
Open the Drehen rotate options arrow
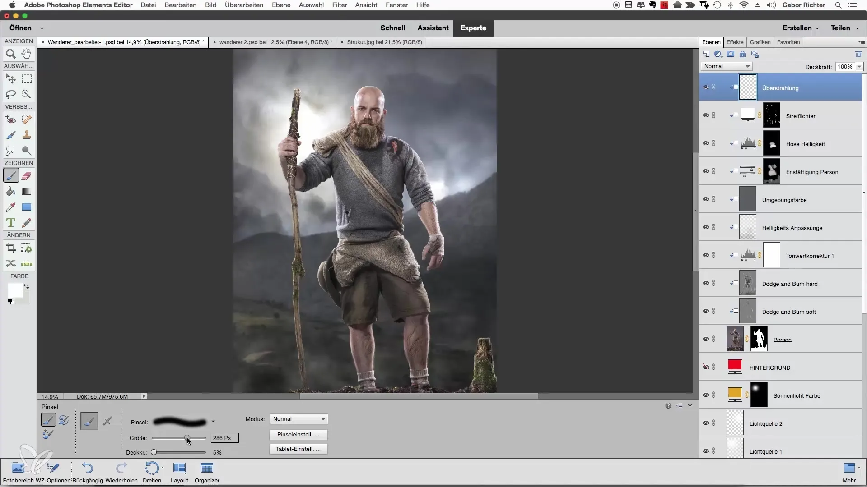(x=163, y=468)
